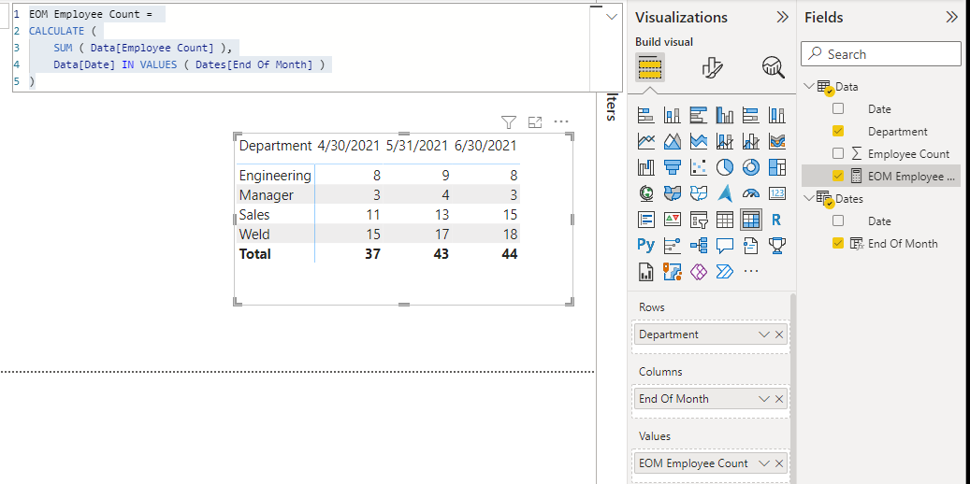Open the Department field dropdown in Rows
Image resolution: width=970 pixels, height=484 pixels.
click(763, 335)
